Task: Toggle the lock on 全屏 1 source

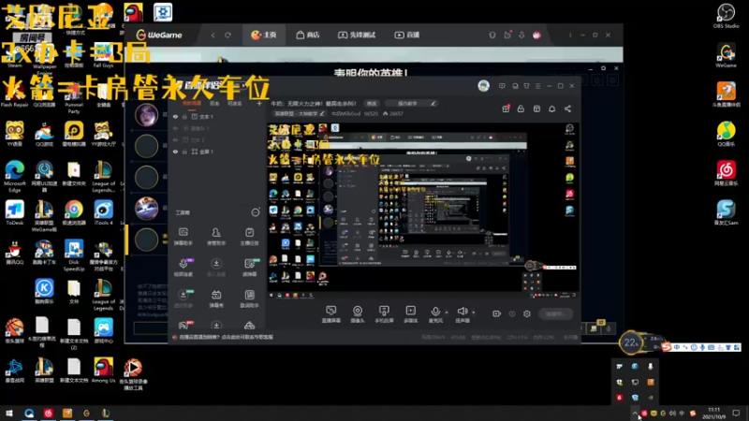Action: tap(184, 152)
